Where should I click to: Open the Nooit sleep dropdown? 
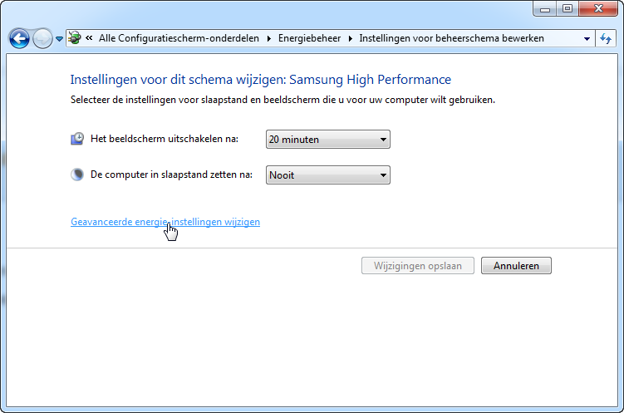coord(328,175)
